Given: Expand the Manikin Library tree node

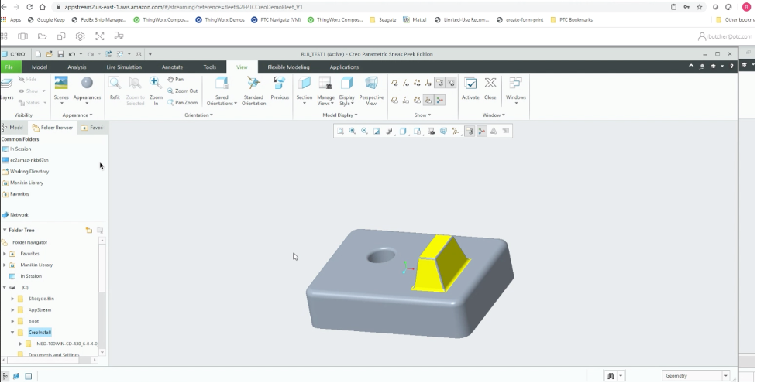Looking at the screenshot, I should tap(5, 265).
